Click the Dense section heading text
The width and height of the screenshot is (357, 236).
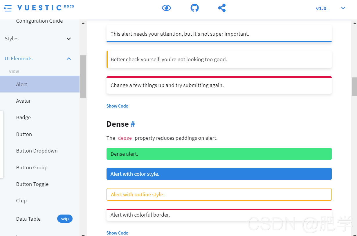pos(118,124)
